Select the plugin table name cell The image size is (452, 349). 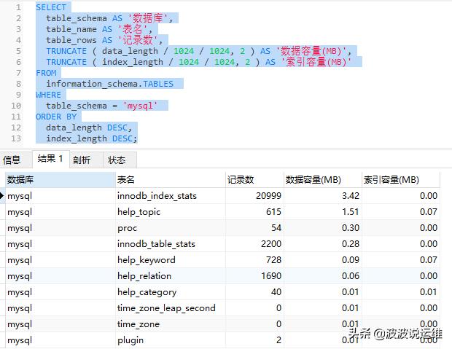171,340
